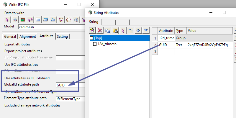The image size is (236, 118).
Task: Click the Group type cell
Action: 181,38
